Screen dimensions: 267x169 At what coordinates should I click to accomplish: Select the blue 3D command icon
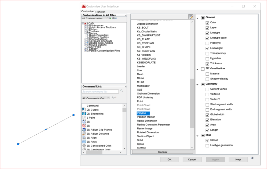[x=84, y=122]
